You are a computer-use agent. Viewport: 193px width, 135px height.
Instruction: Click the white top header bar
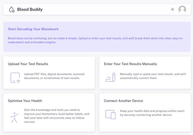pyautogui.click(x=97, y=9)
